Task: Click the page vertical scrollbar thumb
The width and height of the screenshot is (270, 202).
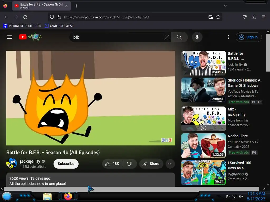Action: pos(268,53)
